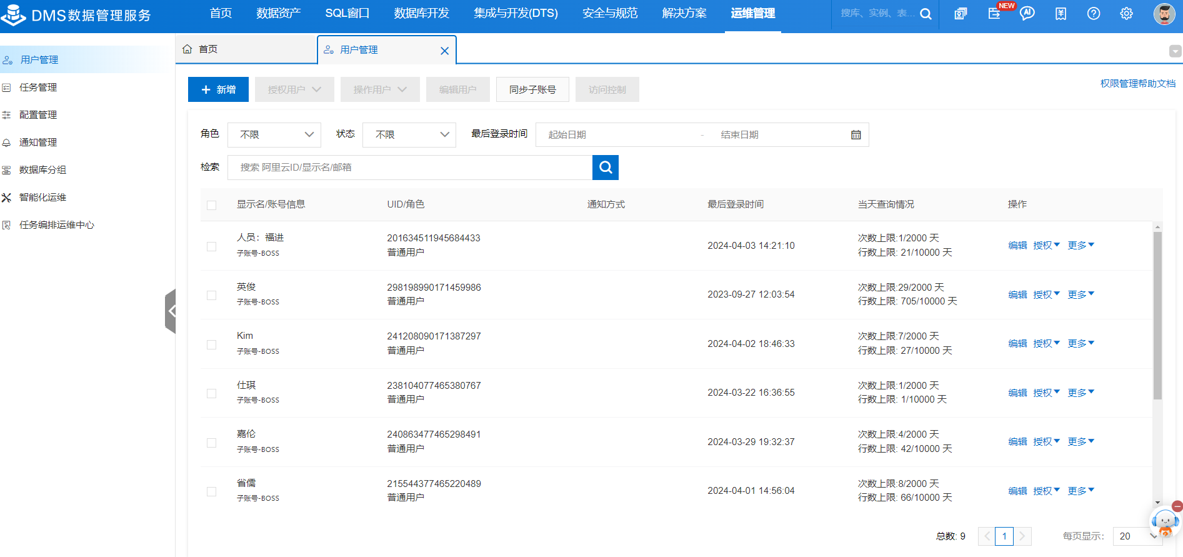Image resolution: width=1183 pixels, height=557 pixels.
Task: Open the 角色 dropdown
Action: pos(274,135)
